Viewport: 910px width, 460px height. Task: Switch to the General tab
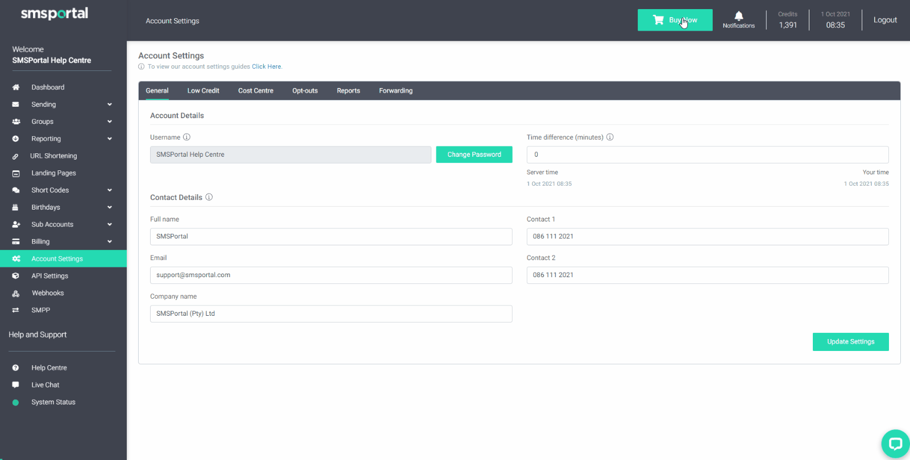157,91
